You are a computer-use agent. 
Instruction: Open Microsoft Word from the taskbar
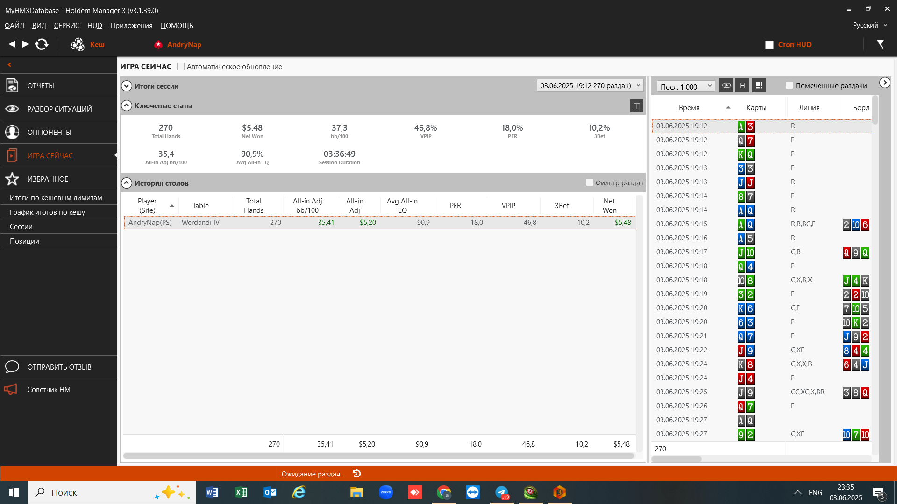tap(212, 492)
